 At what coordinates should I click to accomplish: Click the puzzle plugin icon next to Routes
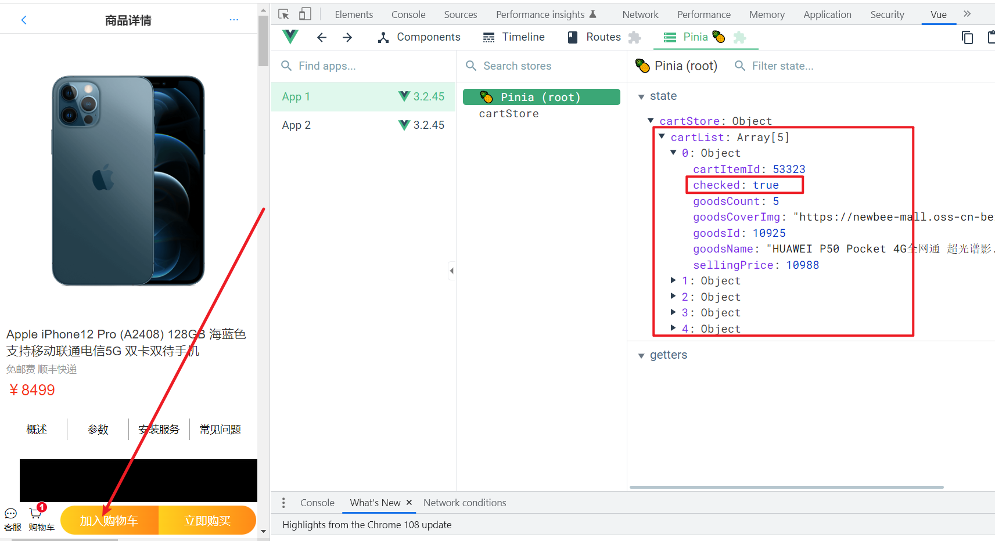point(634,37)
